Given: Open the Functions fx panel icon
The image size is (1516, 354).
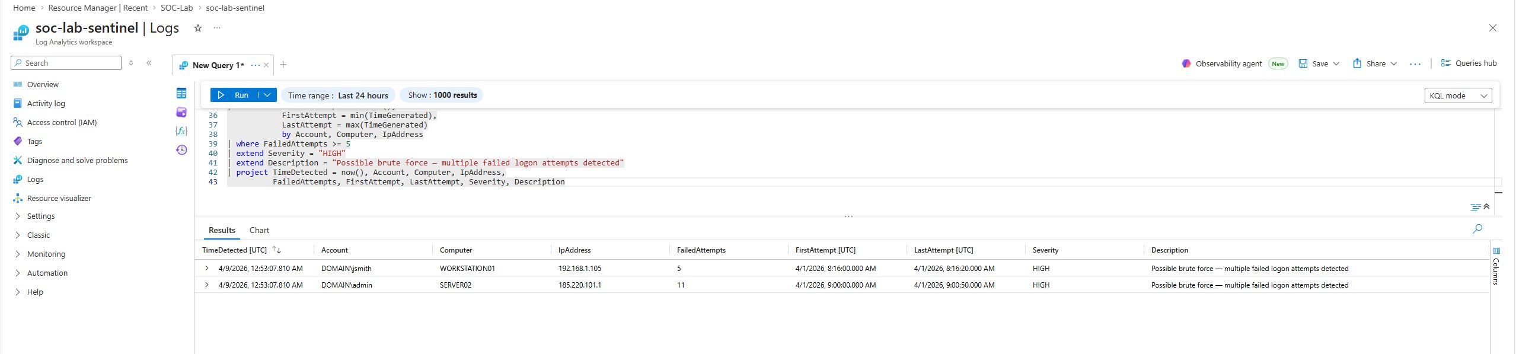Looking at the screenshot, I should pyautogui.click(x=181, y=131).
